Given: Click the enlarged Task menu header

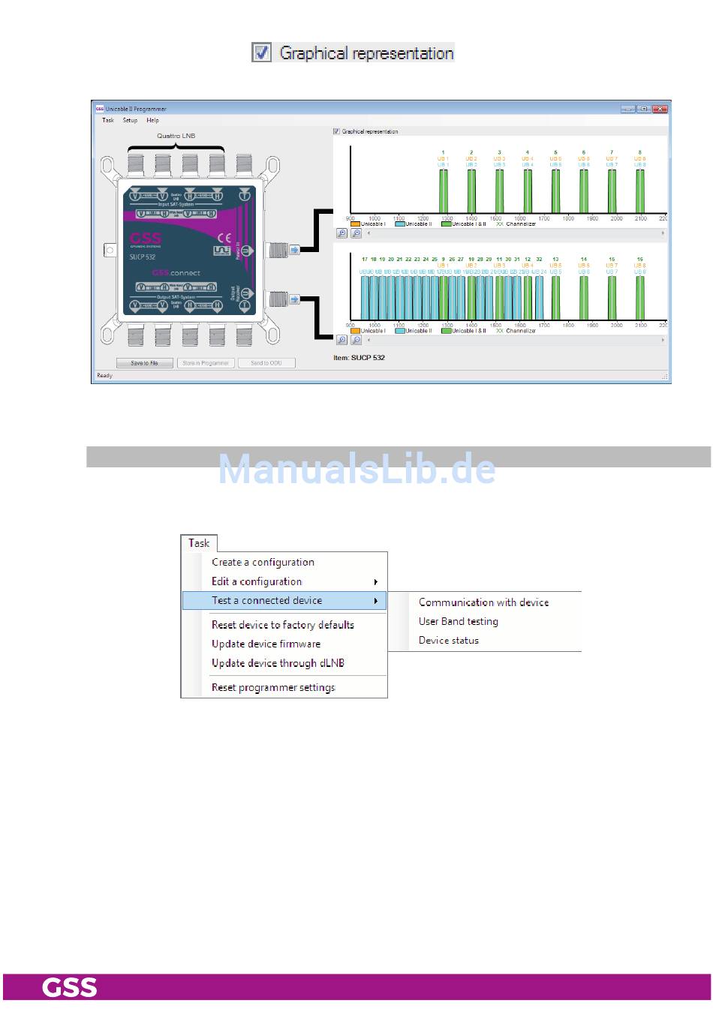Looking at the screenshot, I should coord(199,543).
